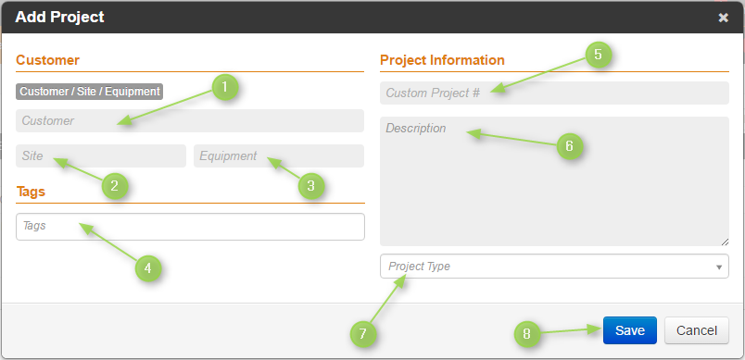Viewport: 745px width, 360px height.
Task: Focus the Customer input field
Action: coord(190,120)
